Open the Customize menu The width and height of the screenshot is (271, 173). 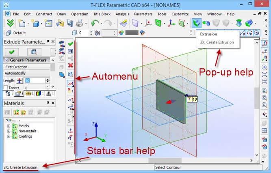180,14
